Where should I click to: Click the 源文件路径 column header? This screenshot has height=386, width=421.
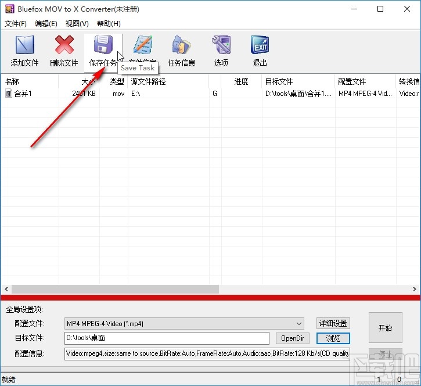point(168,81)
